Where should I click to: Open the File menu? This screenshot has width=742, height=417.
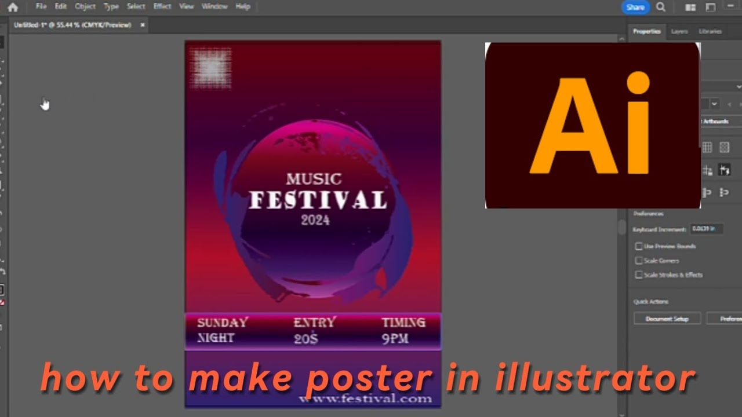pyautogui.click(x=41, y=6)
